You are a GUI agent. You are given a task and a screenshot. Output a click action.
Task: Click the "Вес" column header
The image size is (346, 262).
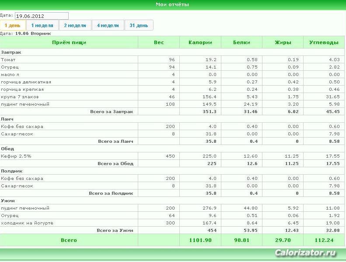click(x=159, y=42)
